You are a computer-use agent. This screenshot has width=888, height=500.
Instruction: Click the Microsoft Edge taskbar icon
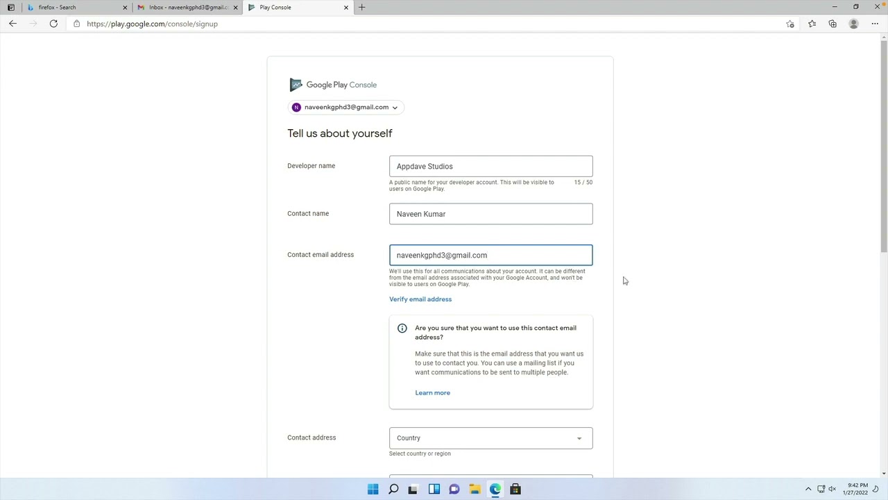495,489
